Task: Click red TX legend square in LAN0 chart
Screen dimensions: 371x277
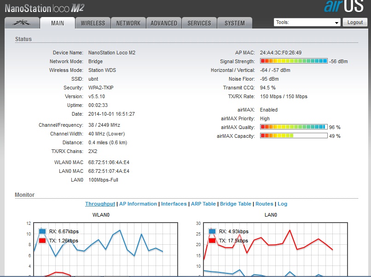Action: click(x=212, y=241)
